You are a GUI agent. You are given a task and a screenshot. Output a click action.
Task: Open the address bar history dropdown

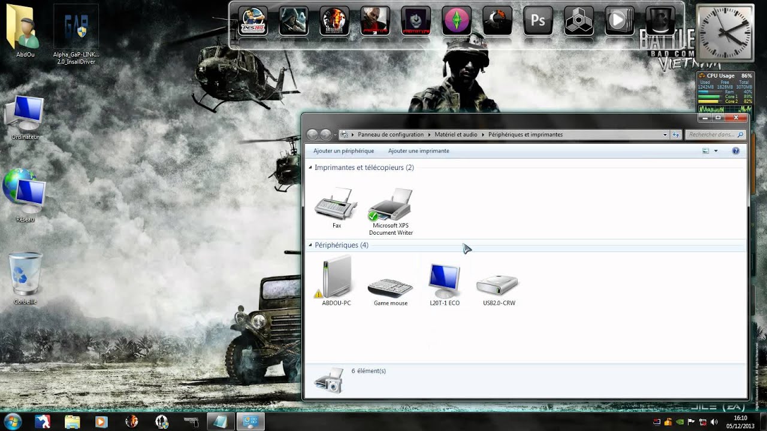(x=665, y=135)
